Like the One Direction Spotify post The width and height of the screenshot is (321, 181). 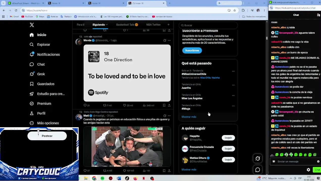128,105
